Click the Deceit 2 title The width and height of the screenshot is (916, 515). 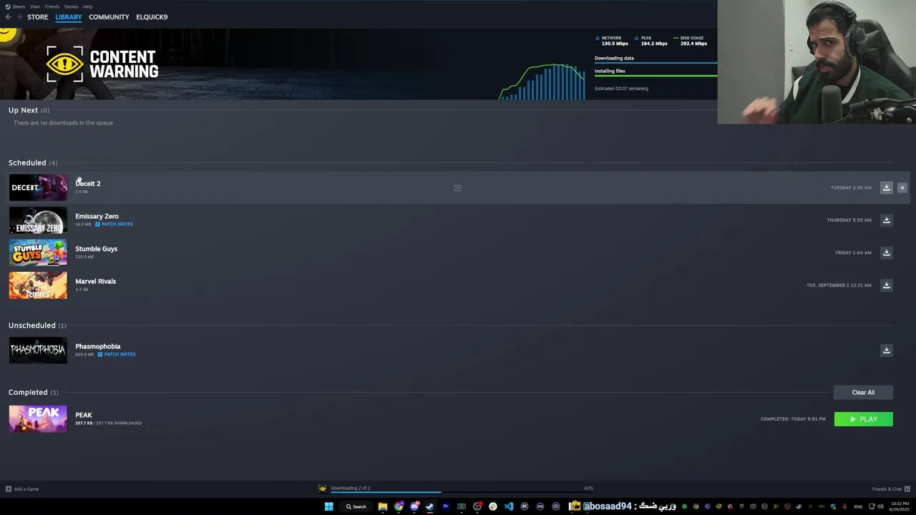click(88, 184)
